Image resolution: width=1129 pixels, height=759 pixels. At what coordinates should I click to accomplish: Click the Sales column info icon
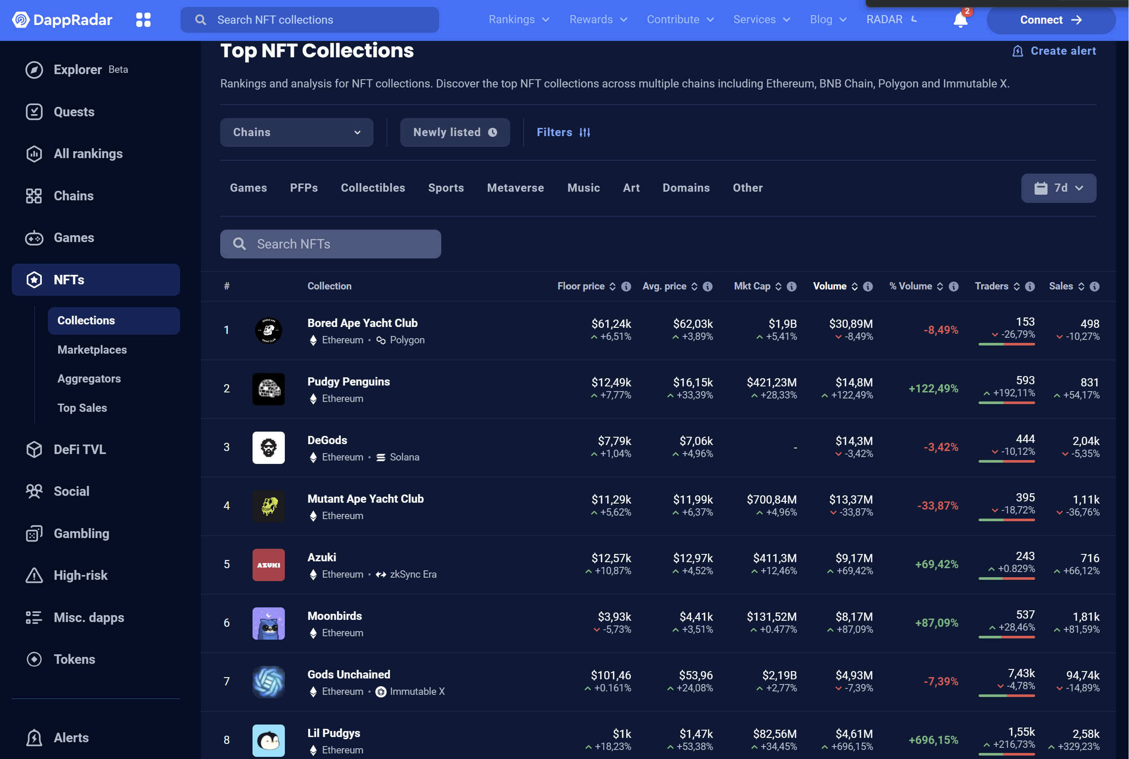coord(1094,286)
